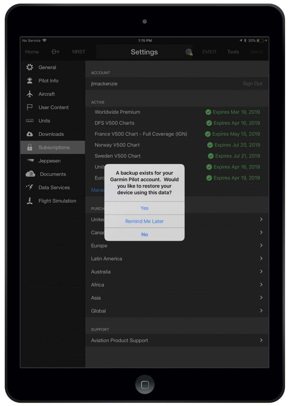Select the Pilot Info headset icon

coord(30,81)
